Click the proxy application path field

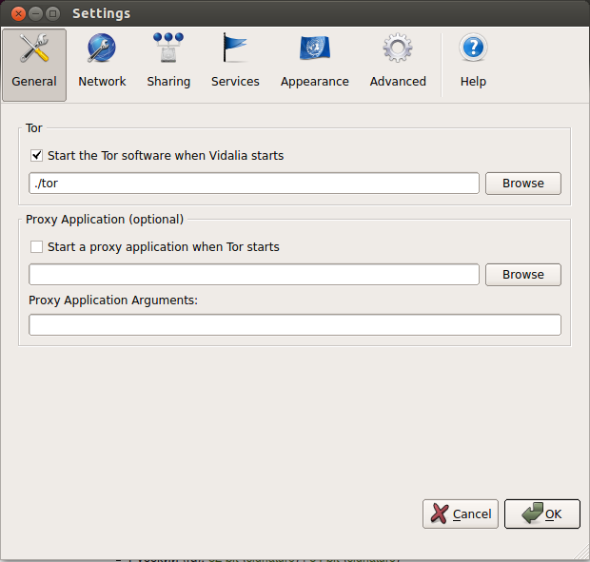[x=254, y=275]
